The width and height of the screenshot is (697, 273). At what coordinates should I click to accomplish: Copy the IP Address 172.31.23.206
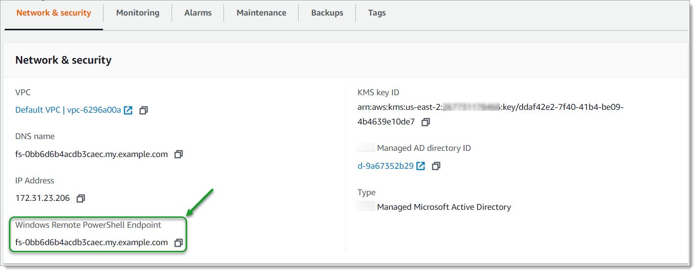click(x=80, y=199)
